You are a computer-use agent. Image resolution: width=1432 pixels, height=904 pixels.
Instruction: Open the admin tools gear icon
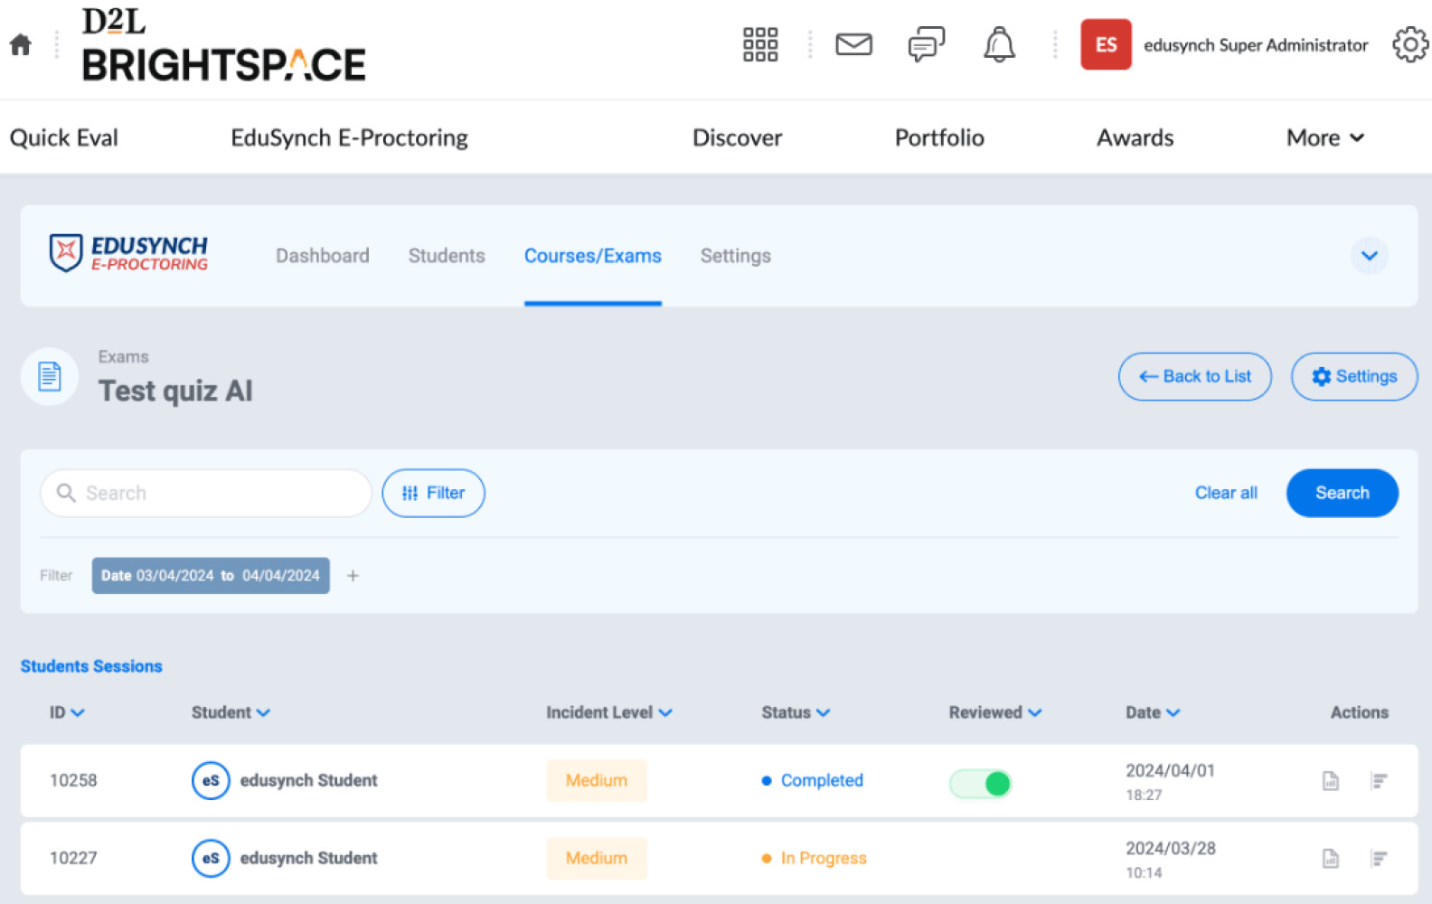tap(1409, 44)
